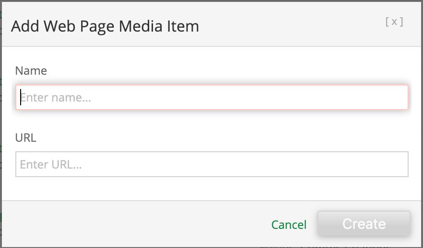423x248 pixels.
Task: Click inside the highlighted Name box
Action: coord(211,98)
